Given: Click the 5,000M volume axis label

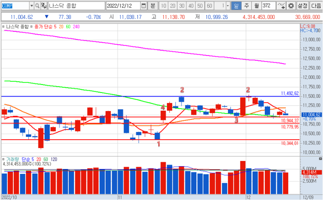Looking at the screenshot, I should pos(309,169).
